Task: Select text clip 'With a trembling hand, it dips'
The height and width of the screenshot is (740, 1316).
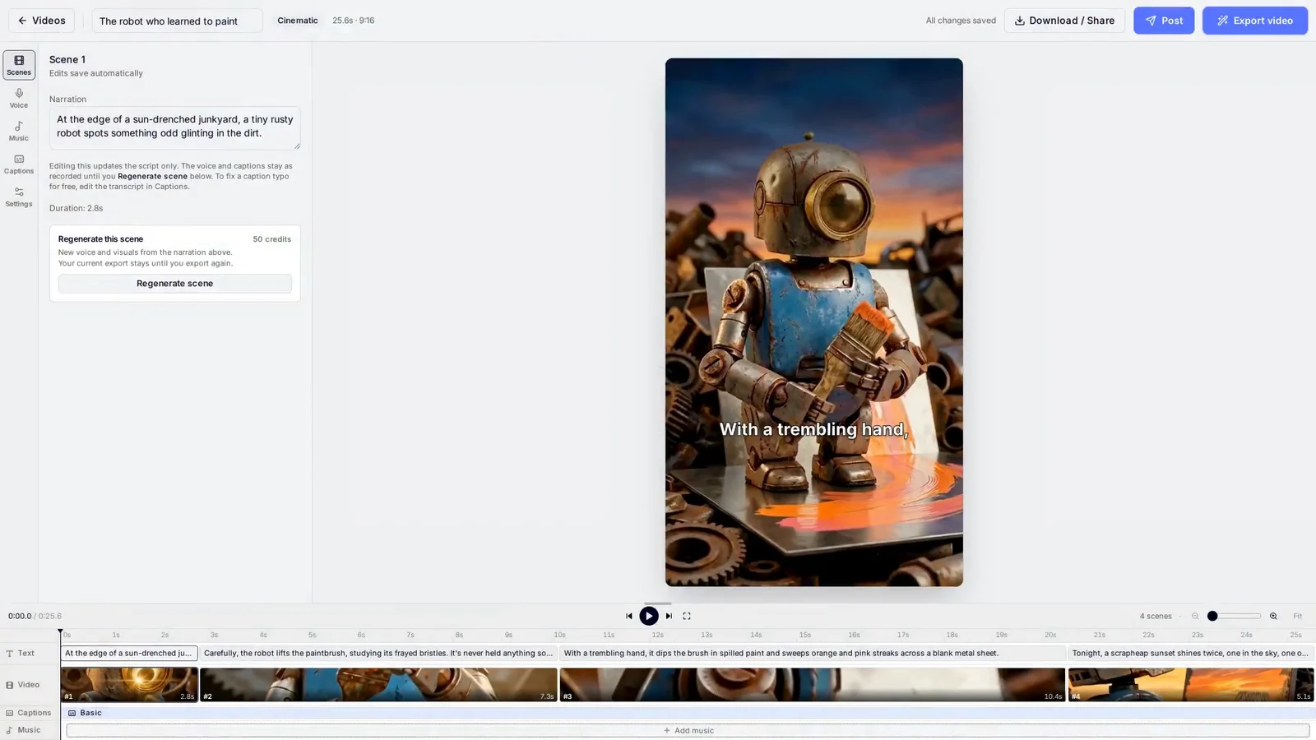Action: (x=813, y=654)
